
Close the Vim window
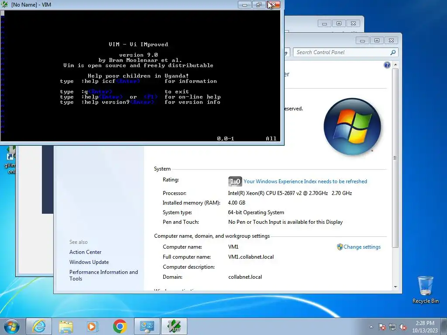click(274, 5)
